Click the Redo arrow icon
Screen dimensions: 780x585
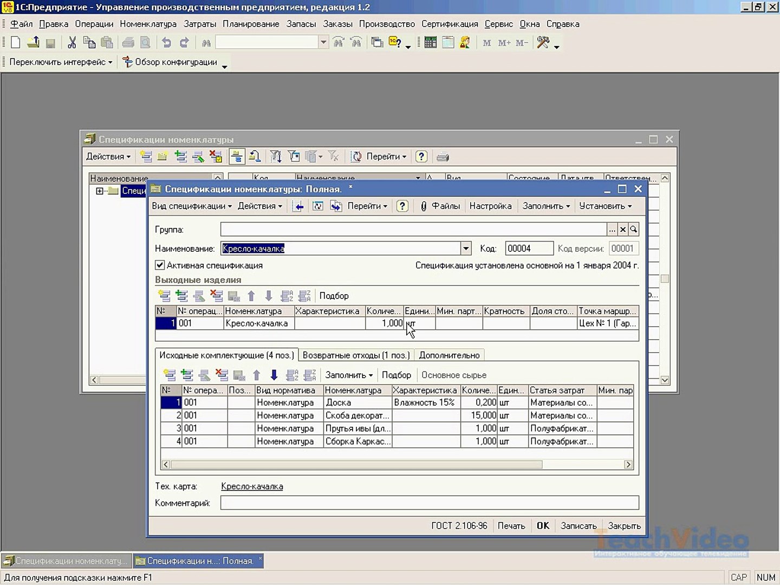[184, 42]
